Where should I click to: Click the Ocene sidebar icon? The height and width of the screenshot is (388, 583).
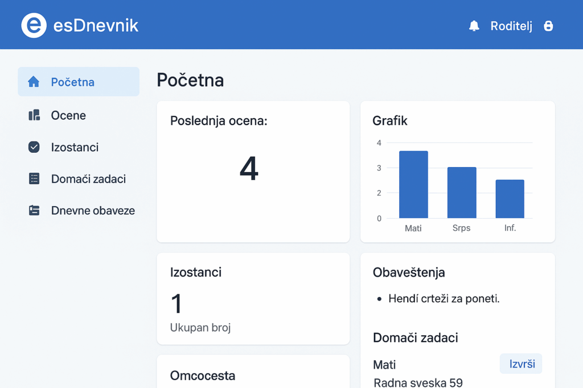34,115
